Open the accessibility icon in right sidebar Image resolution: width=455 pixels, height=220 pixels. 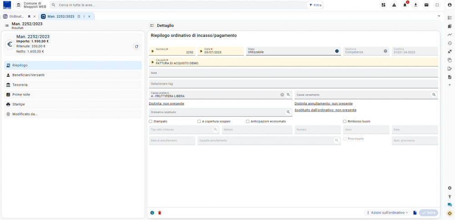tap(450, 196)
